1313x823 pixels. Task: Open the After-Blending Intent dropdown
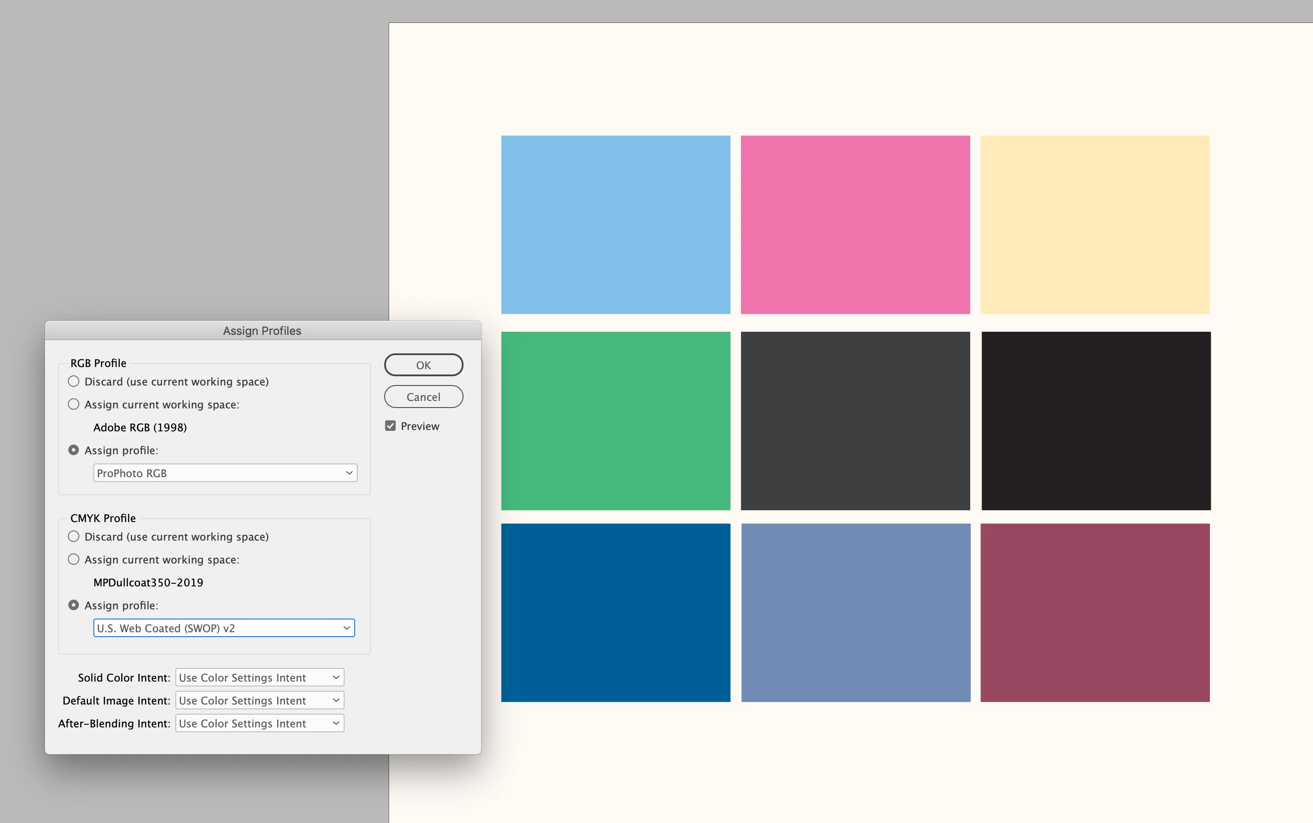point(260,723)
